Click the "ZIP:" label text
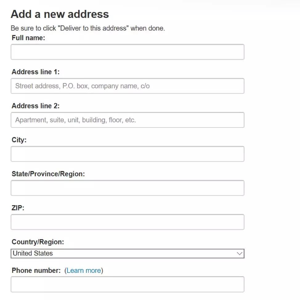This screenshot has height=300, width=300. (x=18, y=208)
